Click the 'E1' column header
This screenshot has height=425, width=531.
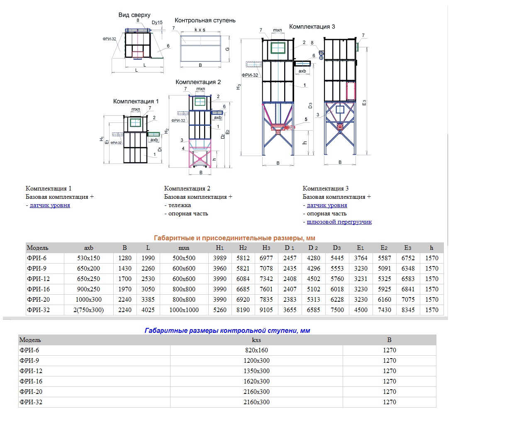tap(360, 248)
